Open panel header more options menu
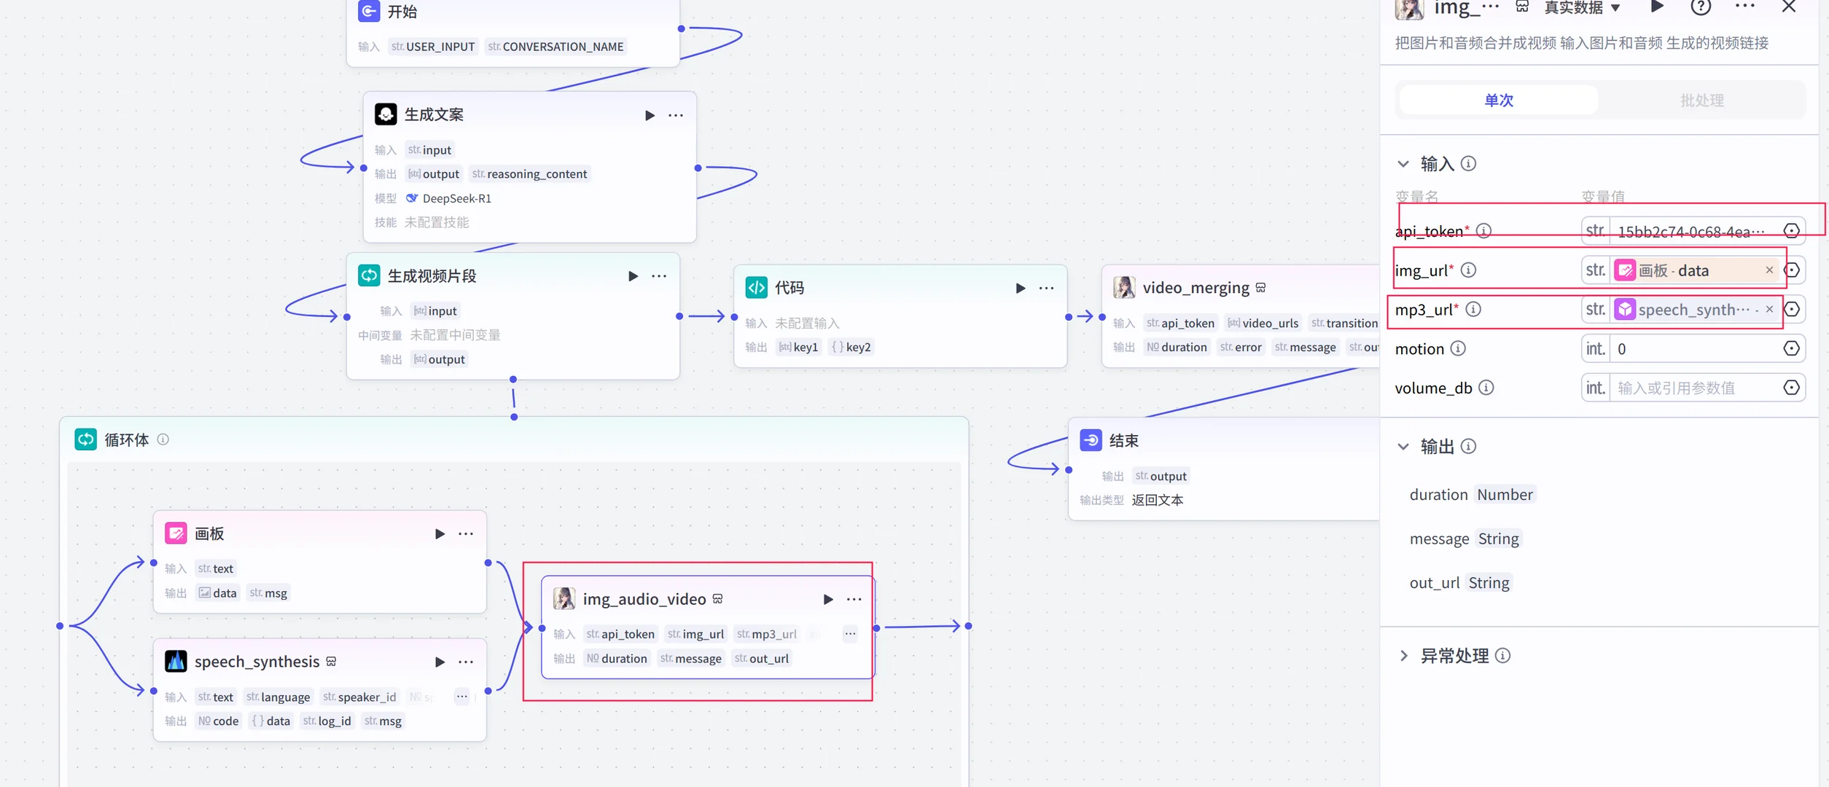This screenshot has width=1829, height=787. click(1745, 7)
